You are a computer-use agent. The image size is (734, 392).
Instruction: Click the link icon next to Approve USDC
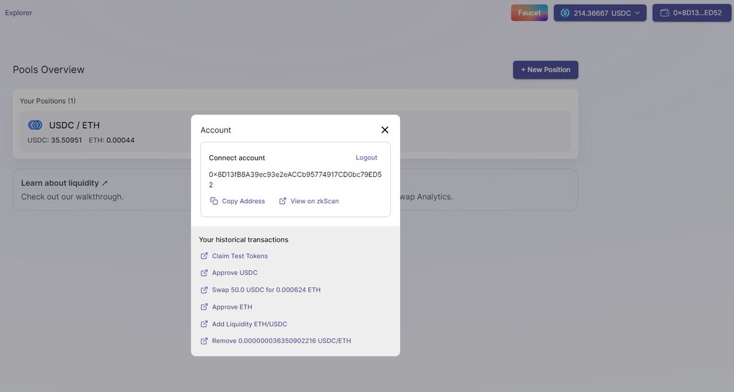click(204, 273)
